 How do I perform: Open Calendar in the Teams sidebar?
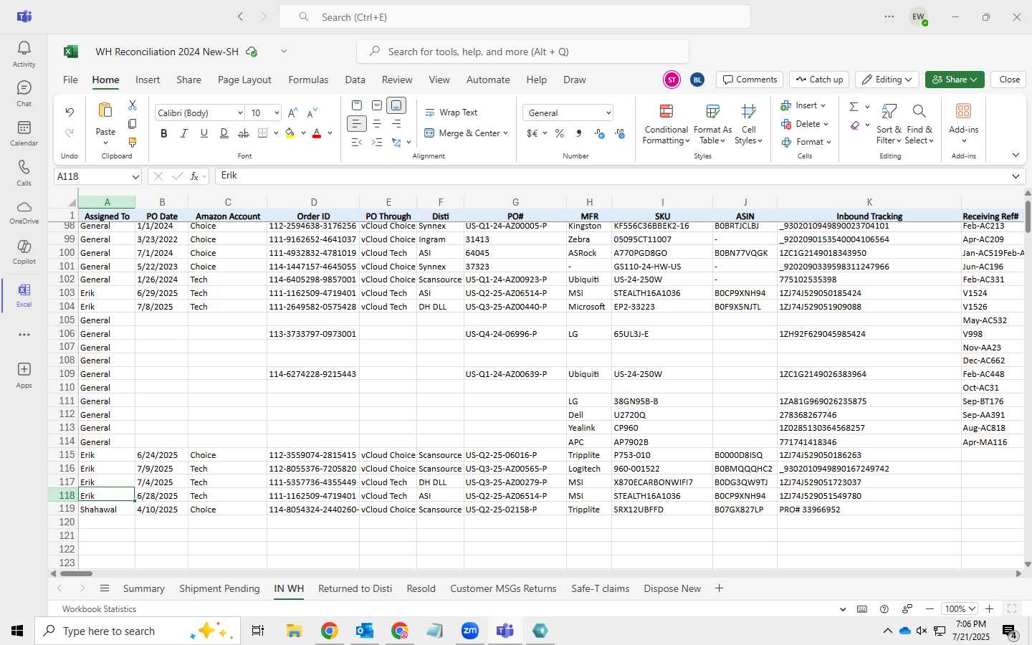[x=24, y=133]
